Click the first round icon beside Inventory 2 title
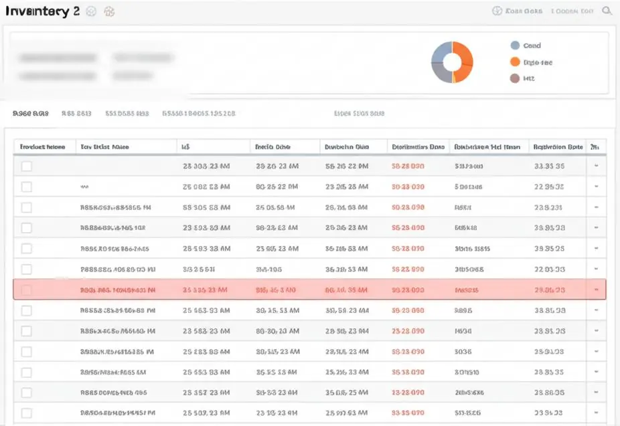 click(x=91, y=11)
